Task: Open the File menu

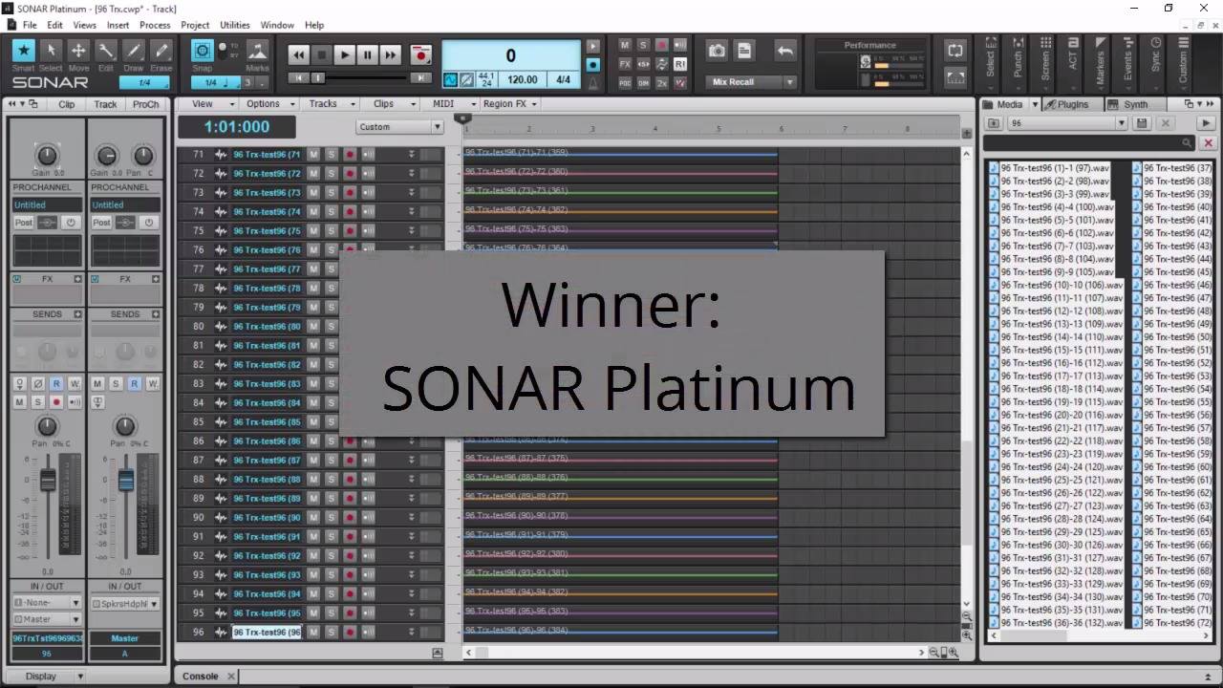Action: [x=30, y=25]
